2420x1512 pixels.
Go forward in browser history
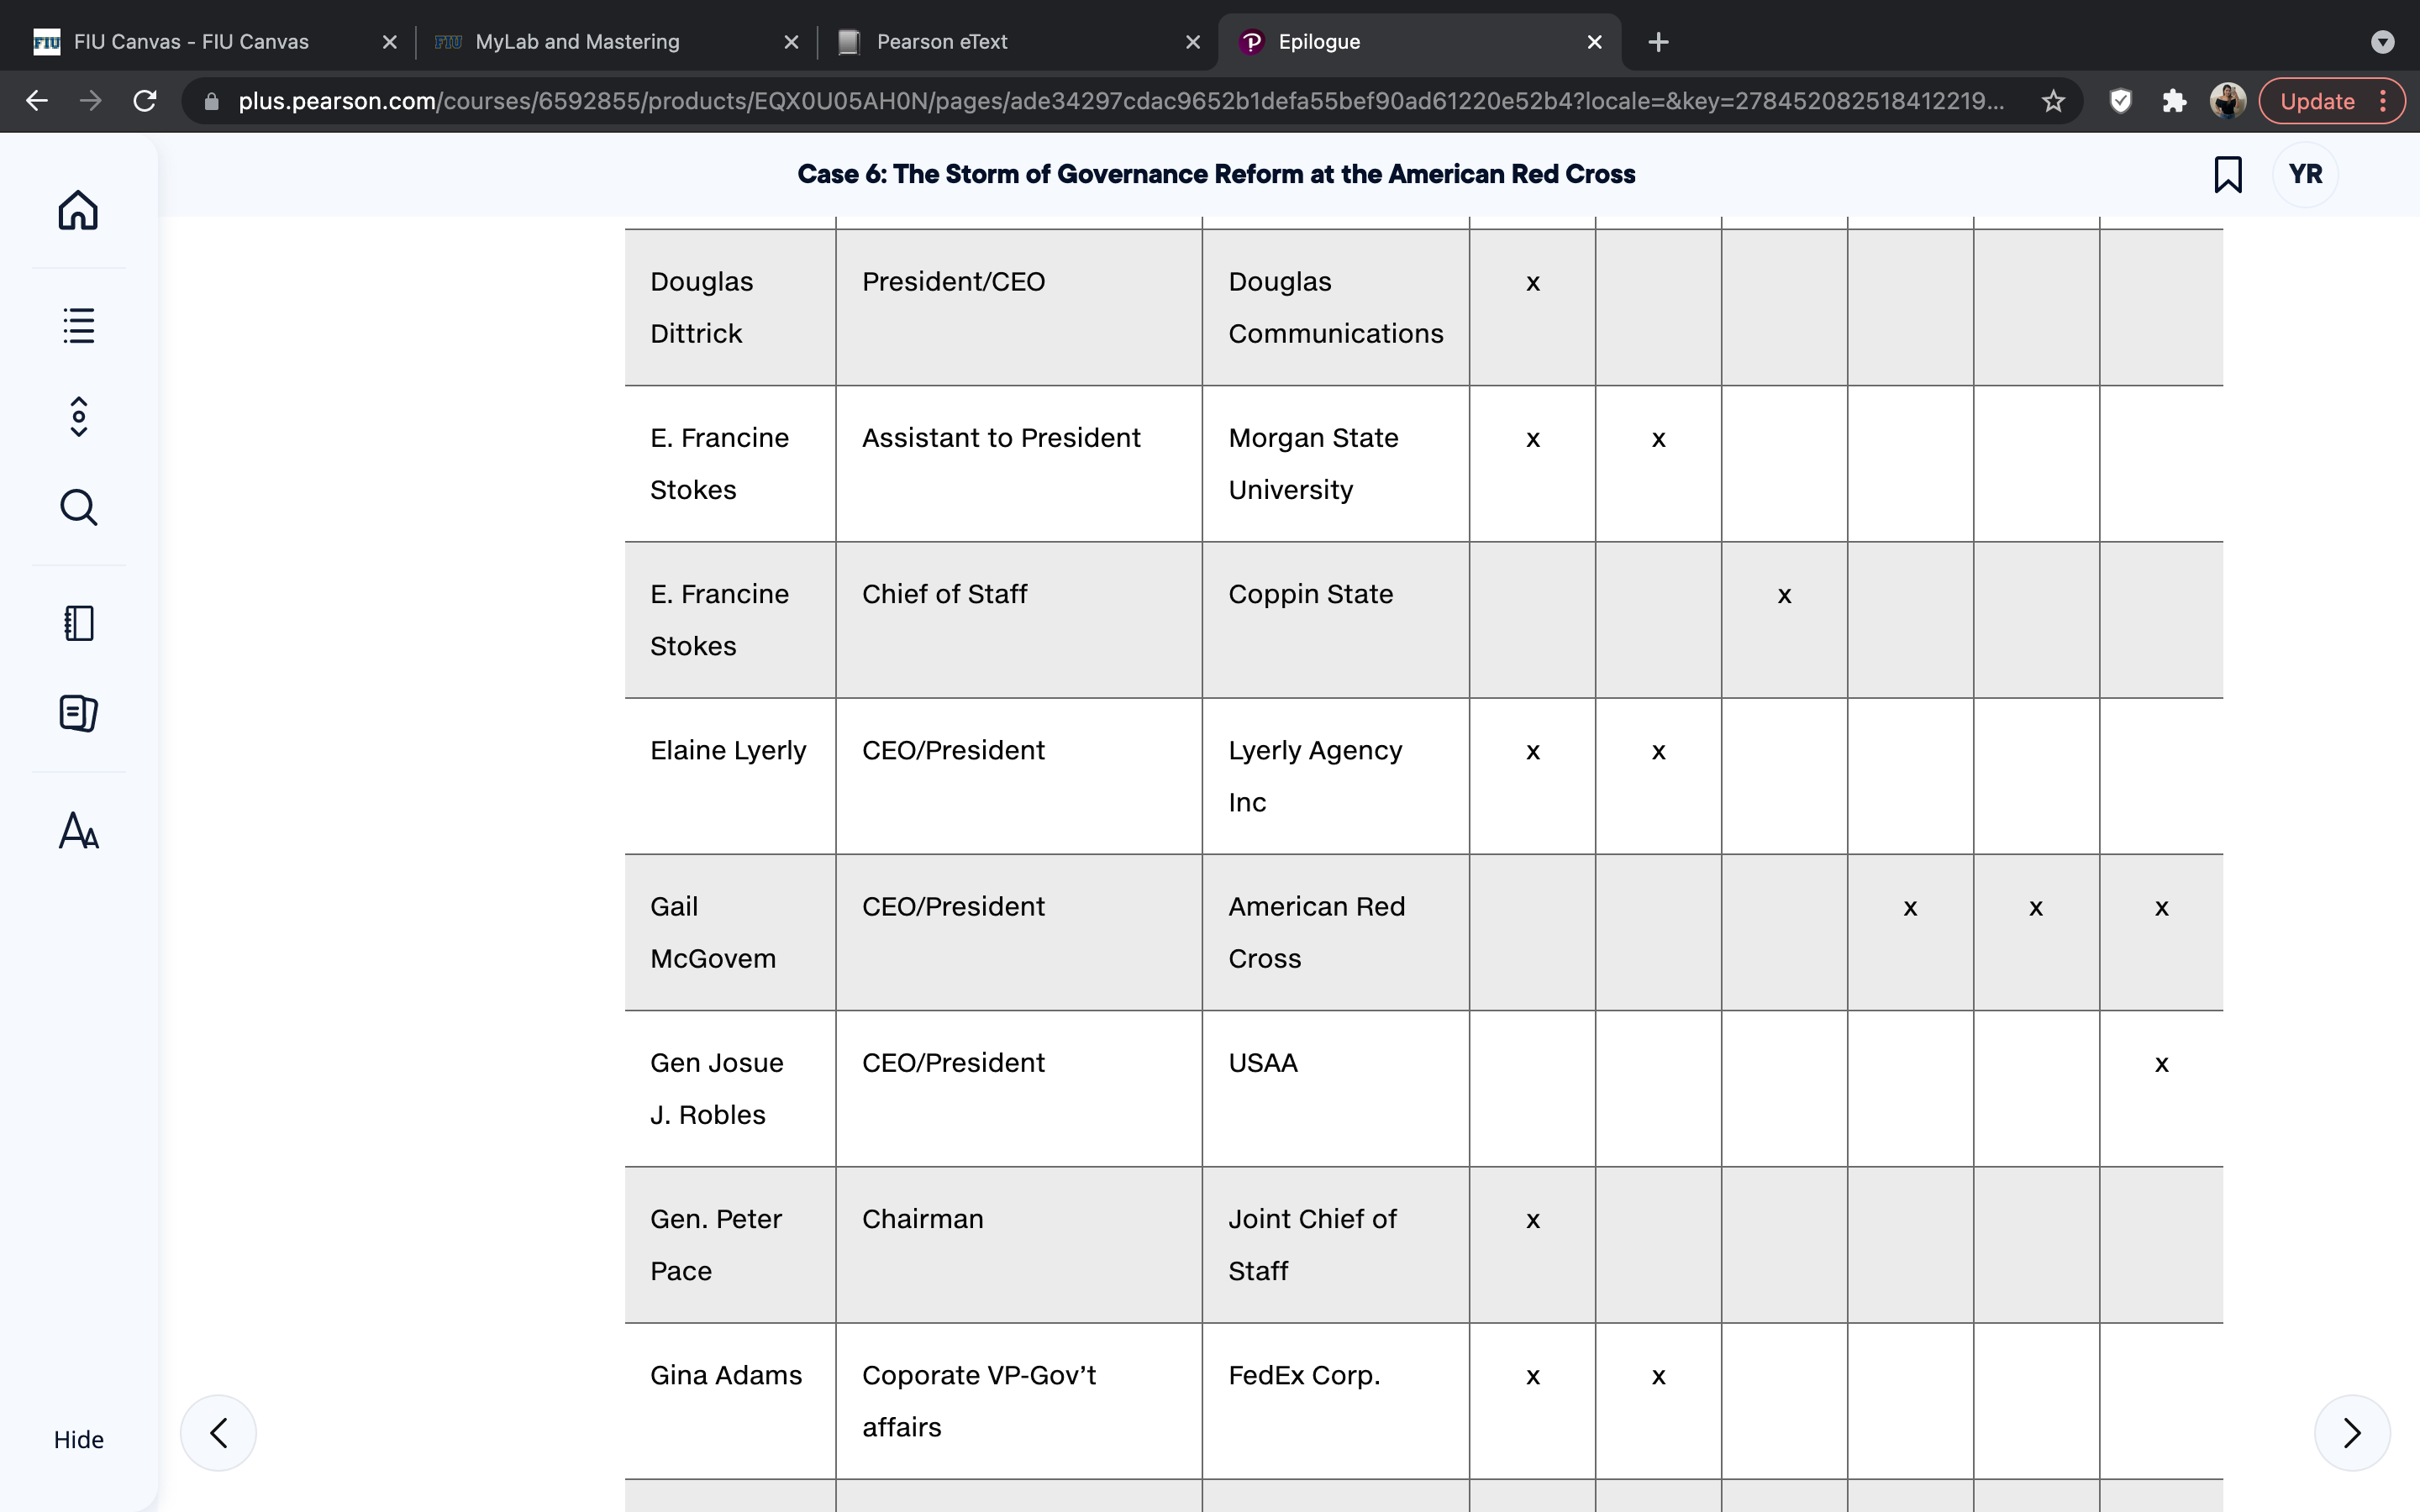pos(91,101)
